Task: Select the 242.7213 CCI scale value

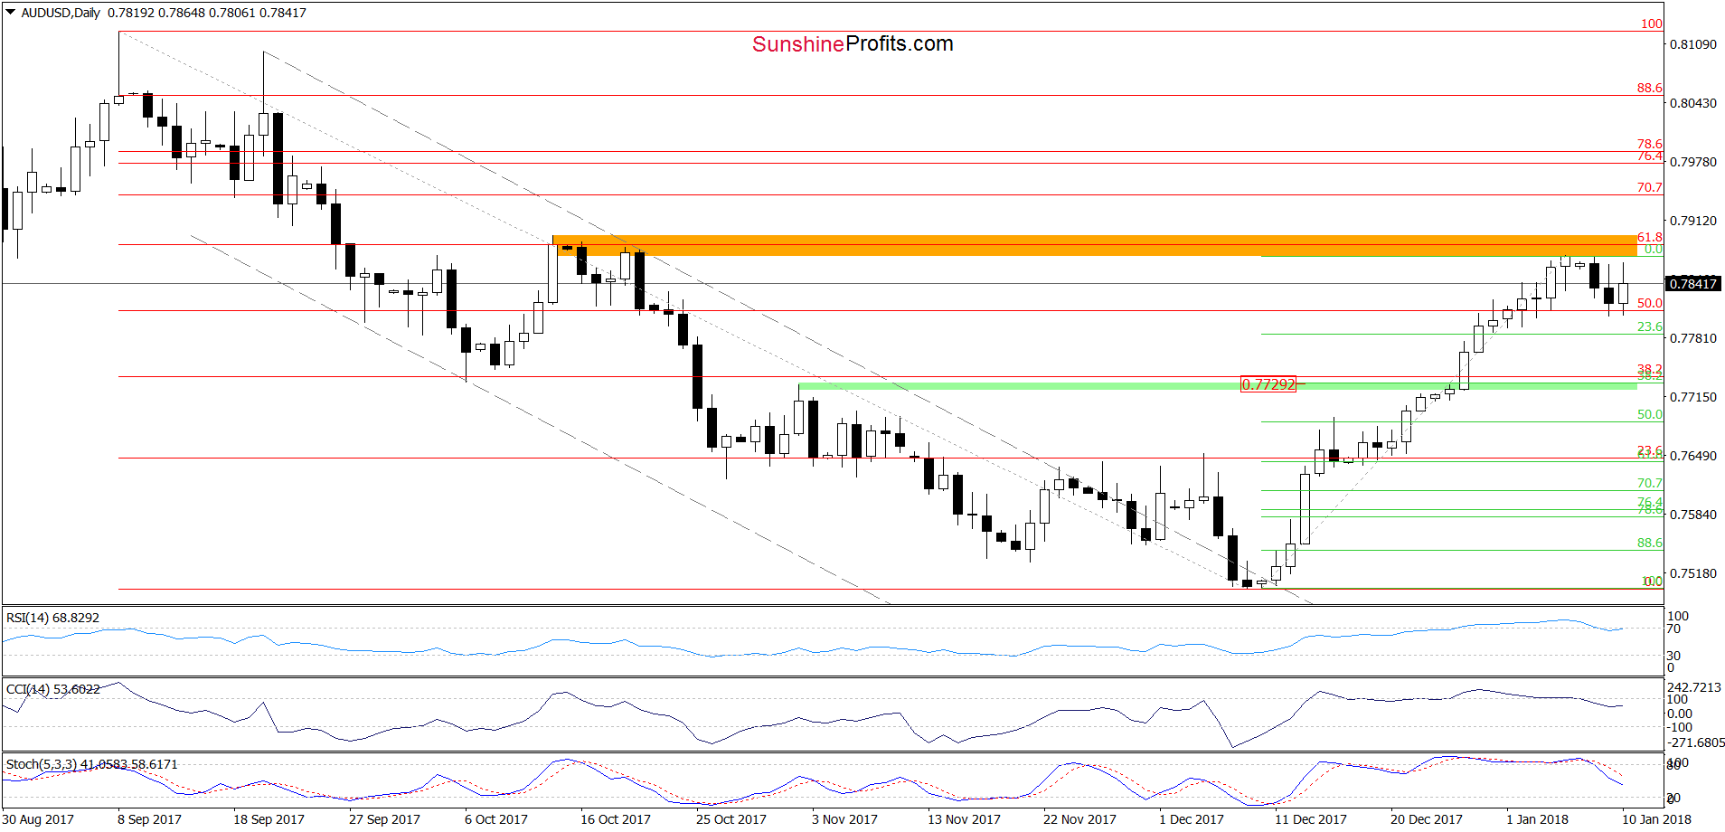Action: coord(1695,687)
